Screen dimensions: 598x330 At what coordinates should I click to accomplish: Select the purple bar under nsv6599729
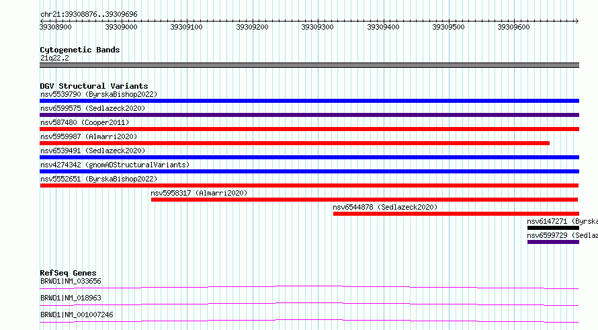click(554, 242)
